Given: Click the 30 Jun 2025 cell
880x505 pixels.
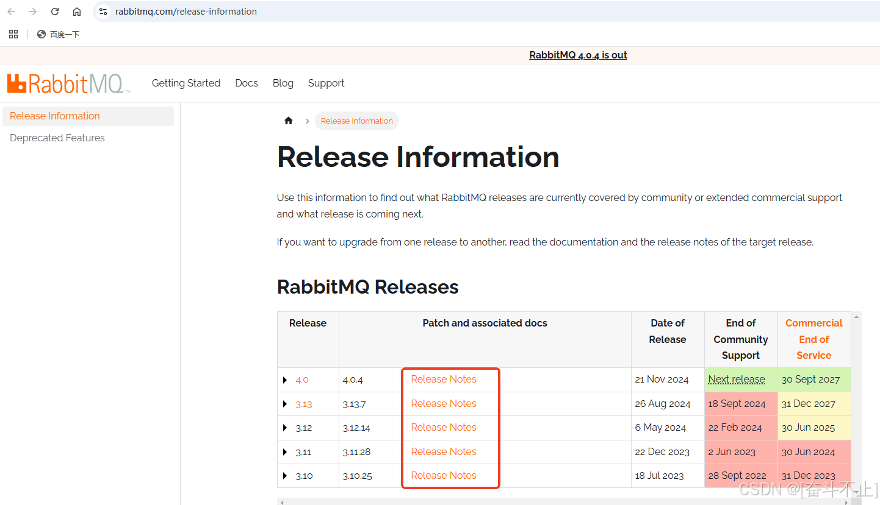Looking at the screenshot, I should (x=814, y=428).
